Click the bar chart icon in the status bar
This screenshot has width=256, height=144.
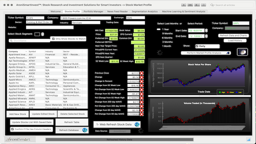(x=249, y=140)
